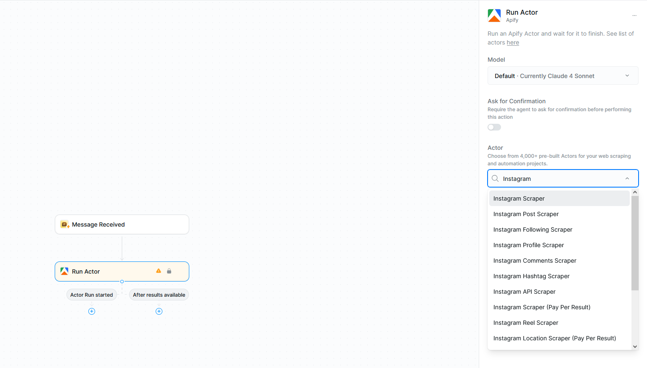Click the lock icon on the Run Actor node
Image resolution: width=647 pixels, height=368 pixels.
click(x=169, y=271)
